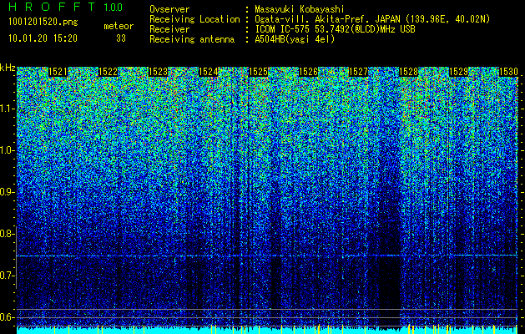Image resolution: width=525 pixels, height=334 pixels.
Task: Click the cyan signal level strip at bottom
Action: (267, 331)
